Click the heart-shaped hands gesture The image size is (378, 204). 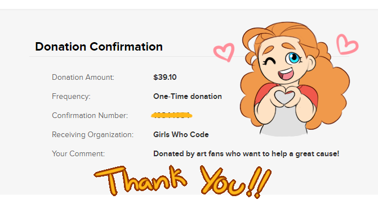[x=284, y=96]
